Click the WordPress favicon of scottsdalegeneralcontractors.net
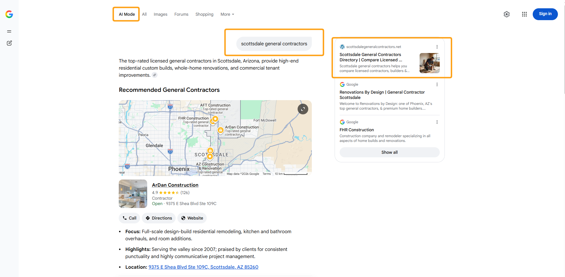 342,47
